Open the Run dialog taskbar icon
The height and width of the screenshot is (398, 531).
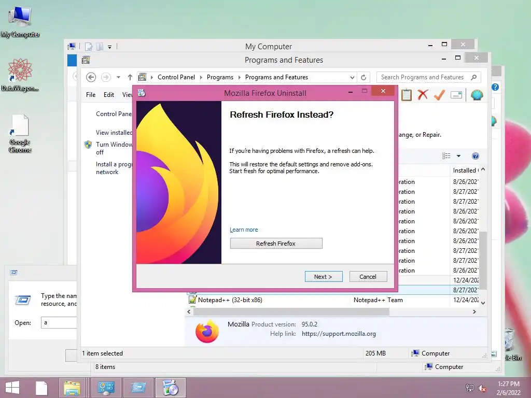coord(138,388)
